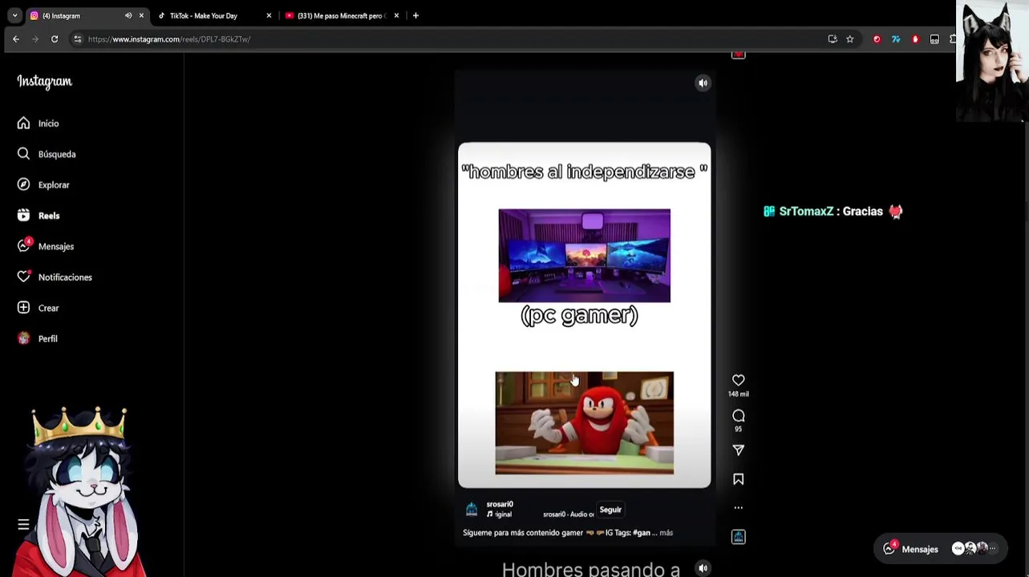Click the audio thumbnail below the reel options

point(738,537)
